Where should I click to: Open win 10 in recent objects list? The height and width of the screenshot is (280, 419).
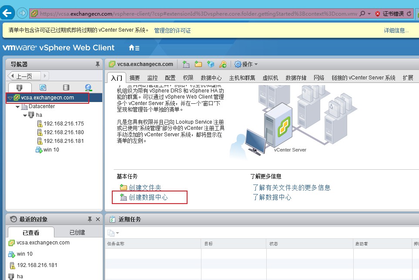(20, 254)
